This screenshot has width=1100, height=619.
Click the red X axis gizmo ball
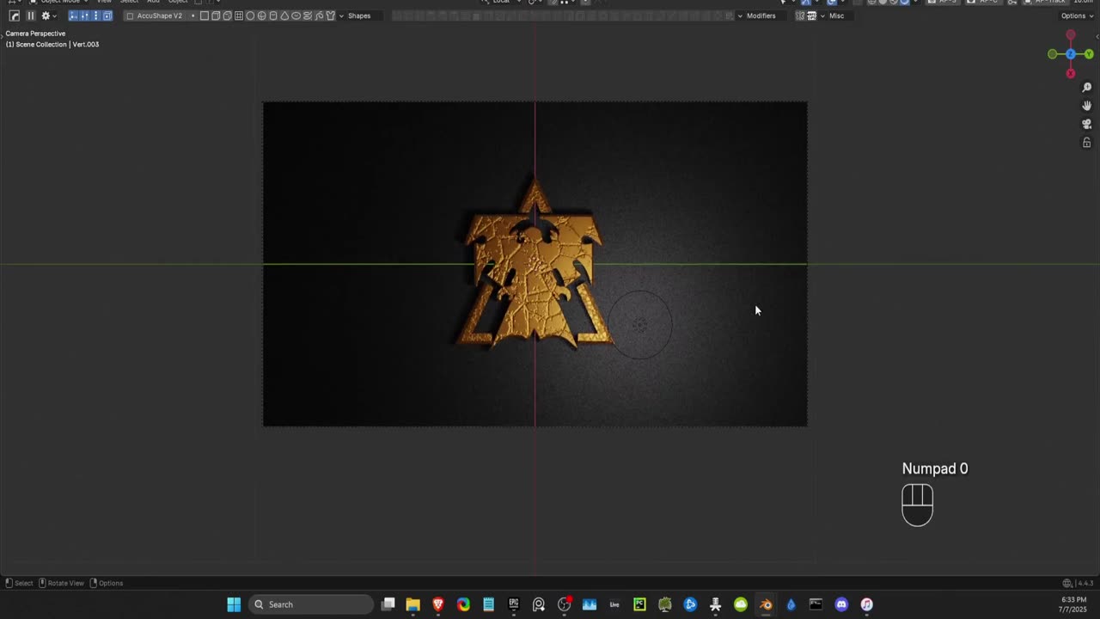click(x=1070, y=74)
